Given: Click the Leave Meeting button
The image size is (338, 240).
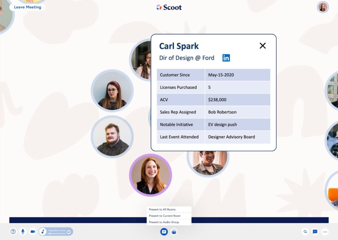Looking at the screenshot, I should pos(27,7).
